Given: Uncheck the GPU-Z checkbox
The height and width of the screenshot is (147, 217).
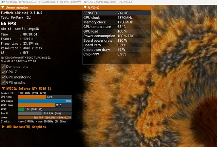Looking at the screenshot, I should [3, 72].
